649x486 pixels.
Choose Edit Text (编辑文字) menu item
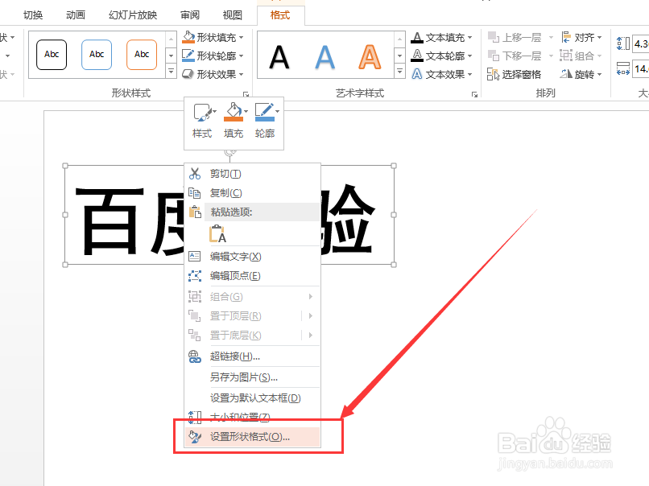coord(253,257)
